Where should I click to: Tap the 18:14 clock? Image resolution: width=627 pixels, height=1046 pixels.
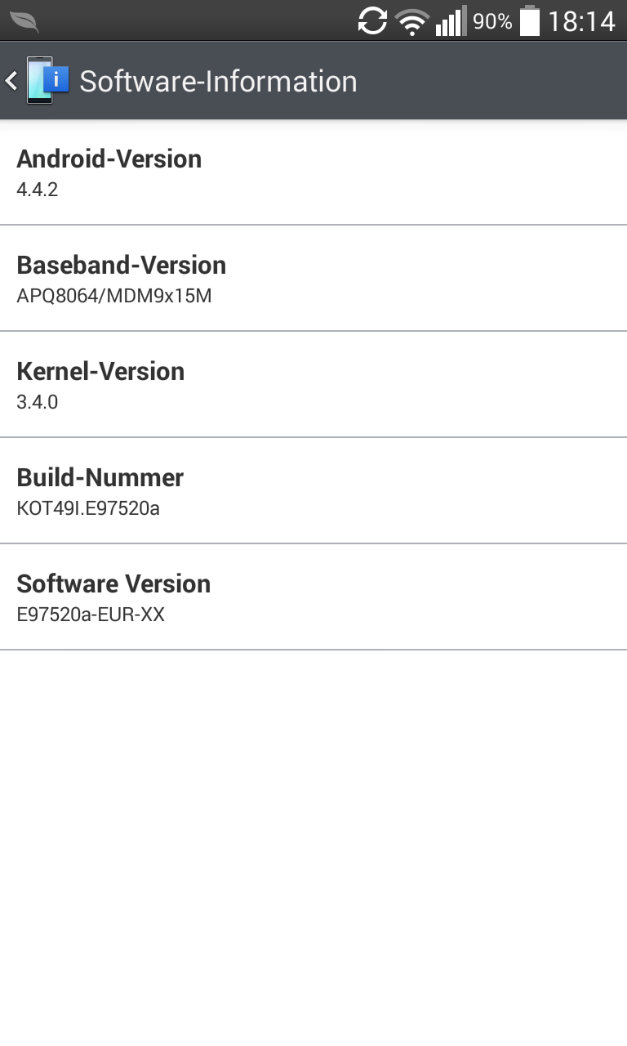coord(581,21)
